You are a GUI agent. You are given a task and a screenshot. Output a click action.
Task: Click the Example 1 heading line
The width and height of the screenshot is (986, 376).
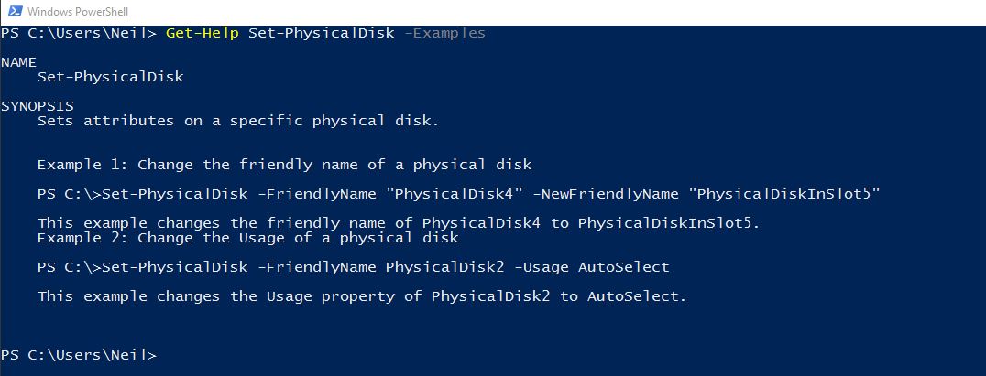(284, 165)
